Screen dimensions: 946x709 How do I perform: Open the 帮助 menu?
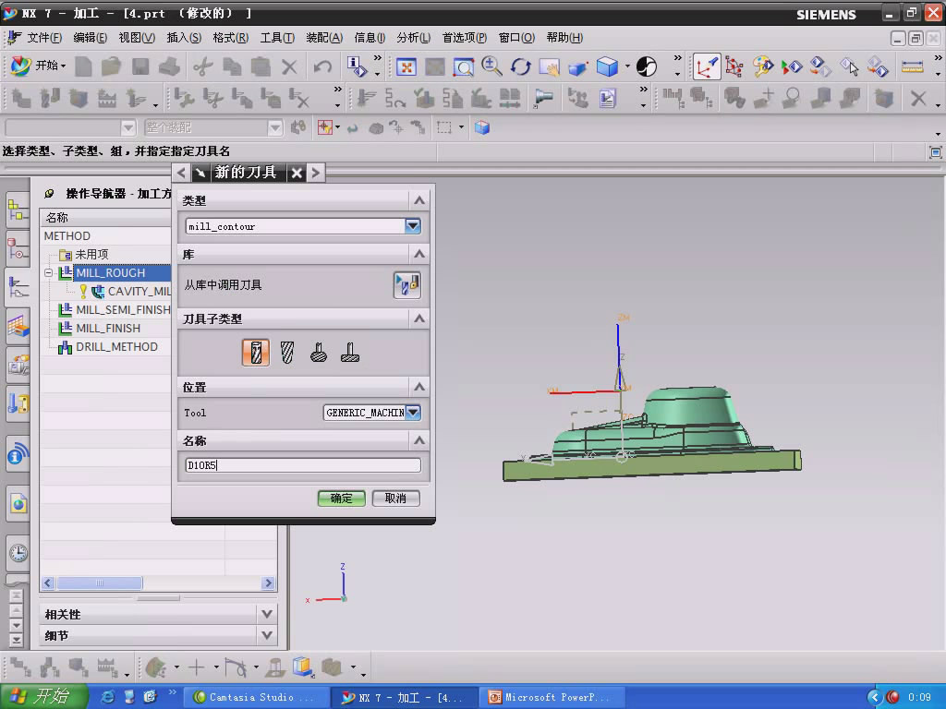[564, 37]
